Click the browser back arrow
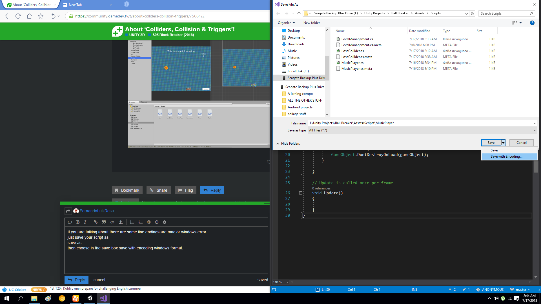The width and height of the screenshot is (541, 304). (7, 16)
